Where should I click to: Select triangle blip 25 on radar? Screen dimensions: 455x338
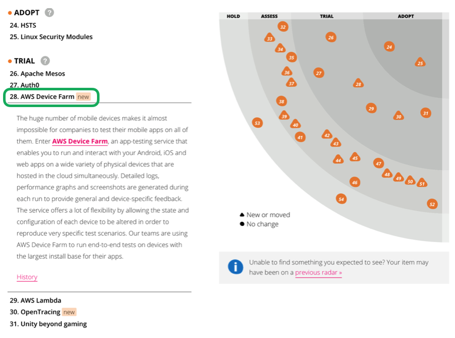coord(420,63)
